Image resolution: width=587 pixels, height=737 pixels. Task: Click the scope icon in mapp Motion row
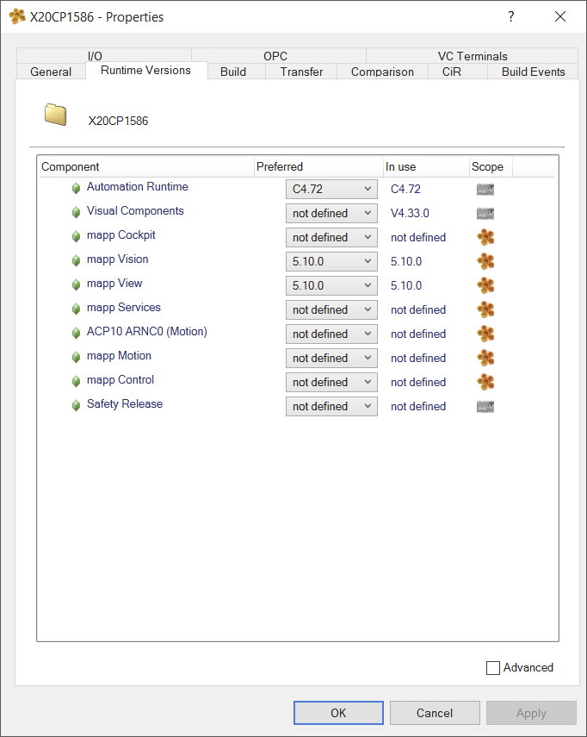point(485,359)
